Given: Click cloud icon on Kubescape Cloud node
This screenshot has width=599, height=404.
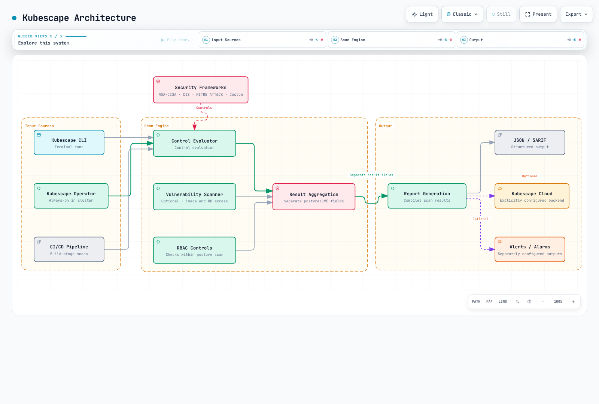Looking at the screenshot, I should pos(499,189).
